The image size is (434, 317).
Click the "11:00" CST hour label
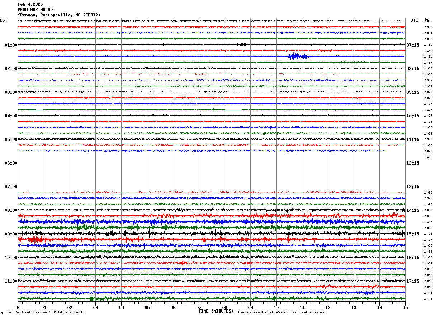pos(11,281)
